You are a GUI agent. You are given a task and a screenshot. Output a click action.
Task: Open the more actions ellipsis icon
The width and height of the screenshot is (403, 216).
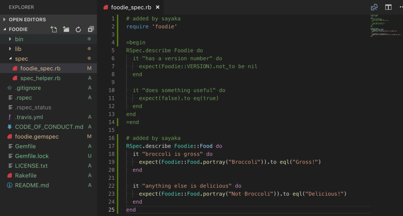[401, 7]
